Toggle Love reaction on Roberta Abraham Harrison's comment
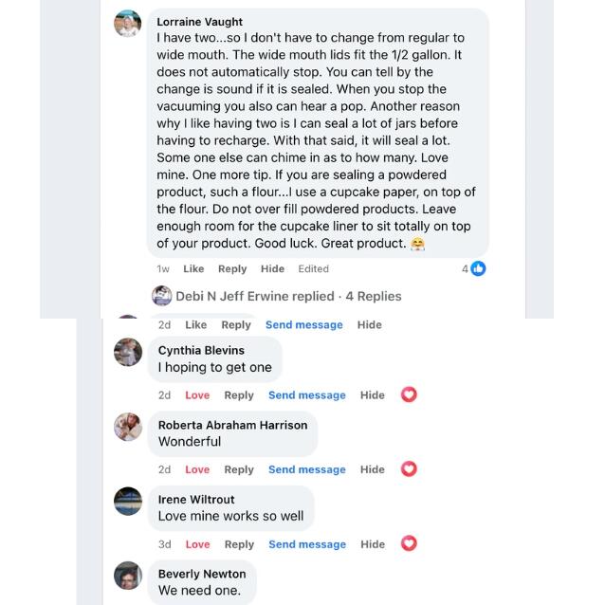The height and width of the screenshot is (605, 605). pos(197,469)
